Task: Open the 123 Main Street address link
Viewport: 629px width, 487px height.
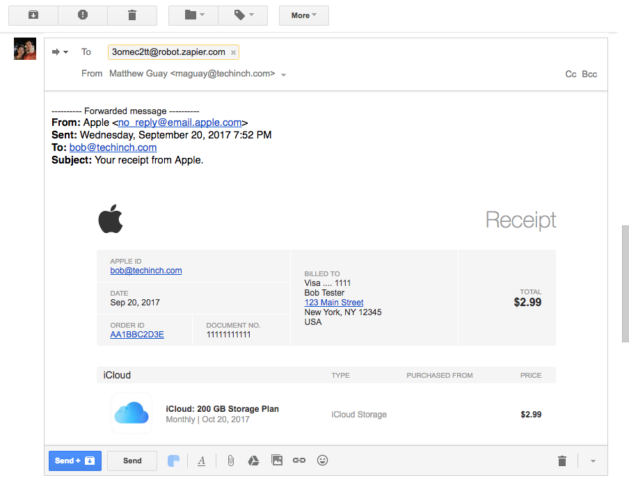Action: coord(334,303)
